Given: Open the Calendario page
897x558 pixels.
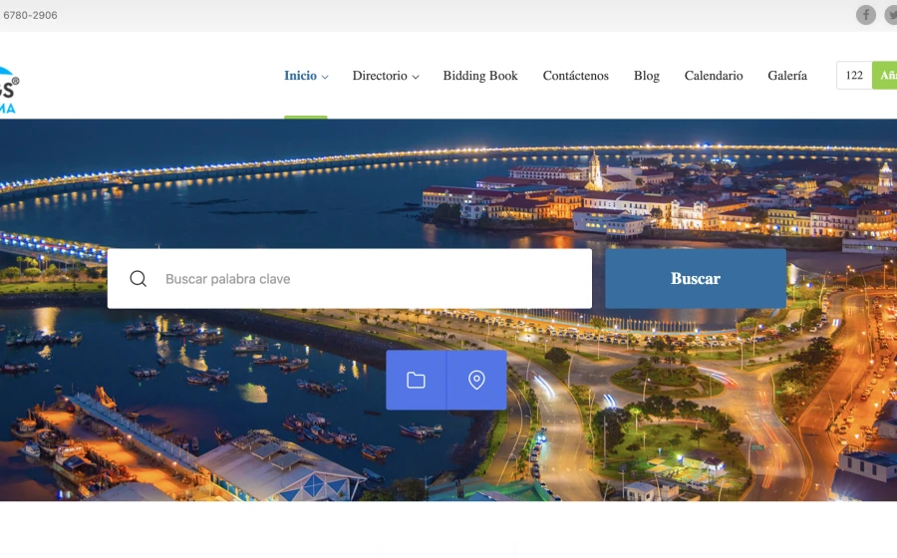Looking at the screenshot, I should pyautogui.click(x=714, y=76).
